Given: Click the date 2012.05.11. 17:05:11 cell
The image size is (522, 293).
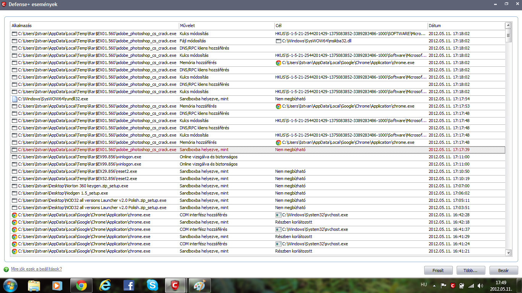Looking at the screenshot, I should 449,200.
